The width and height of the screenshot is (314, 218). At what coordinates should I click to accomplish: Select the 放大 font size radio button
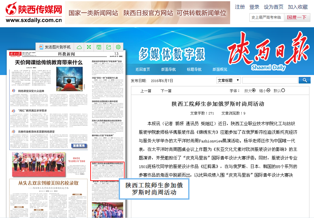[x=254, y=91]
